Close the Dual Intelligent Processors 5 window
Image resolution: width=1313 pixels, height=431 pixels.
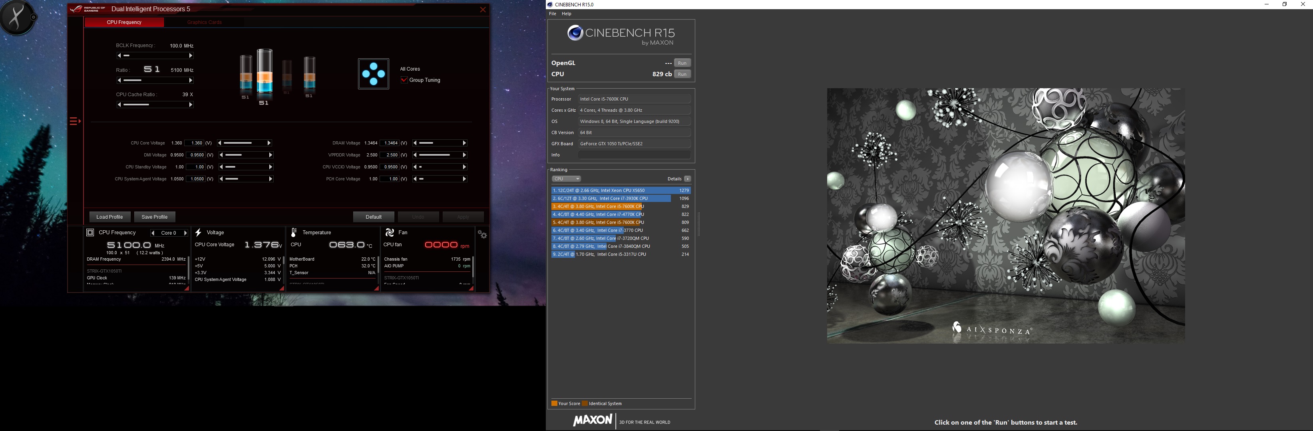coord(483,10)
